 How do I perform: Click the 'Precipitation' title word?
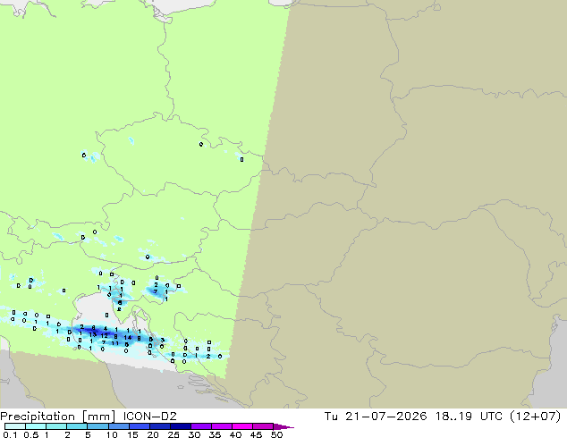coord(38,417)
